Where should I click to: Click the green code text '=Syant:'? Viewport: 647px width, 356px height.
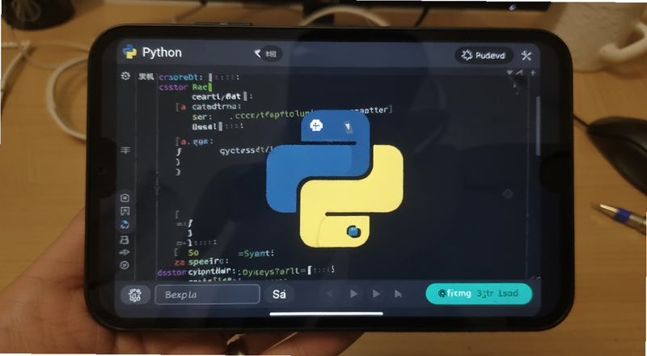click(x=256, y=253)
